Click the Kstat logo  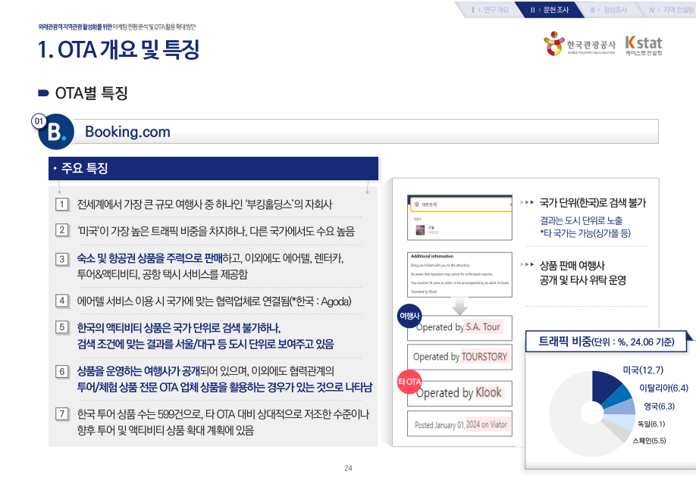(644, 45)
